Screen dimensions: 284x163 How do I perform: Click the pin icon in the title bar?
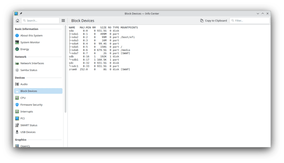[21, 13]
